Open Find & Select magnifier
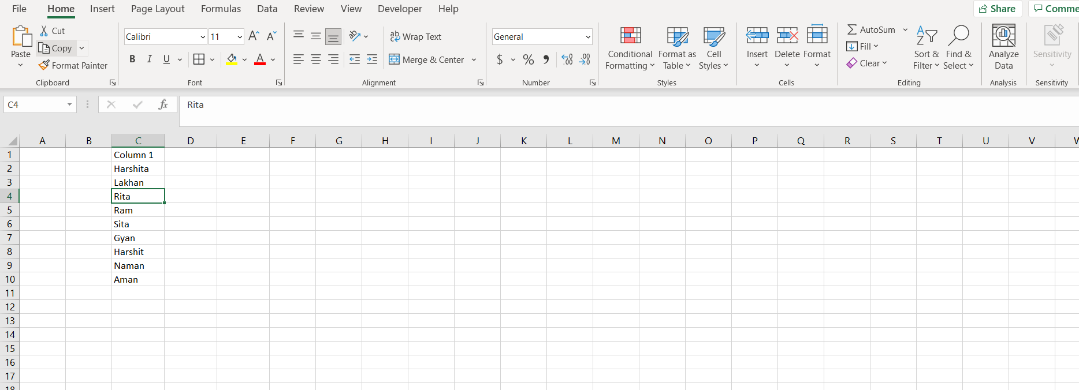Image resolution: width=1079 pixels, height=390 pixels. click(x=958, y=36)
